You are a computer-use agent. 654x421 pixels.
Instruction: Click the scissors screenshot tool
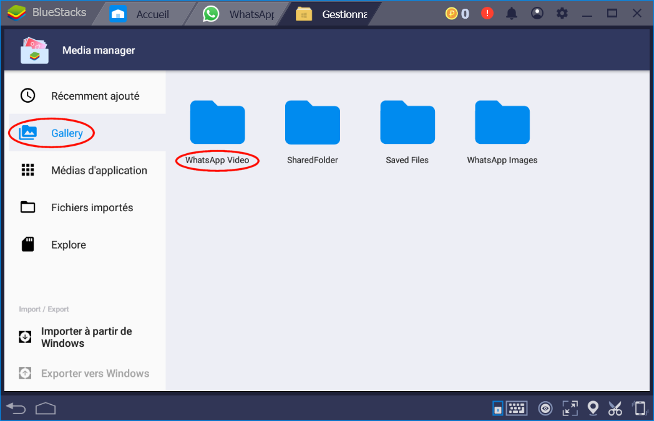[615, 409]
